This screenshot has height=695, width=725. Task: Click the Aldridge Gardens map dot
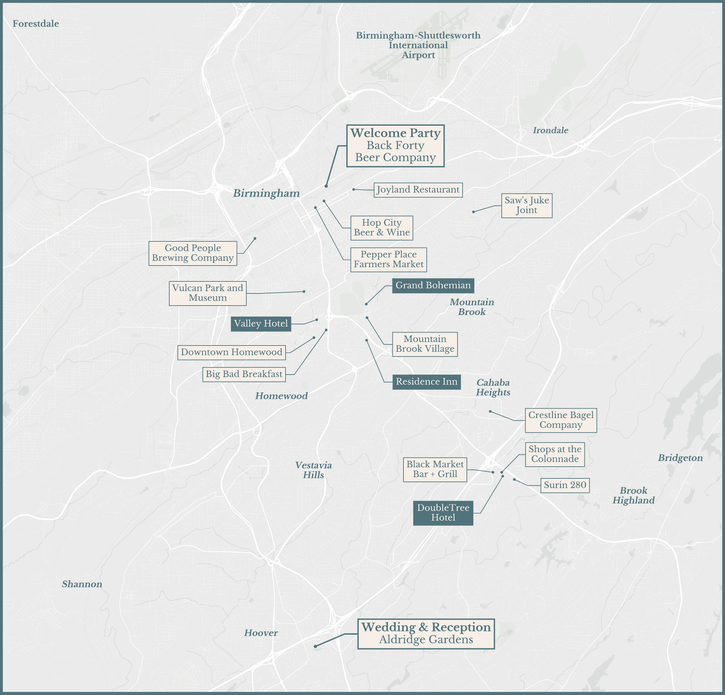(x=315, y=646)
